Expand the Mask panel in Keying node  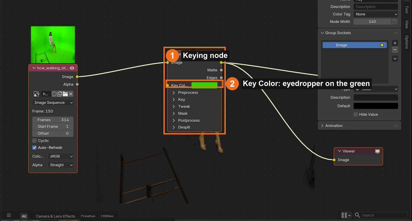tap(174, 113)
